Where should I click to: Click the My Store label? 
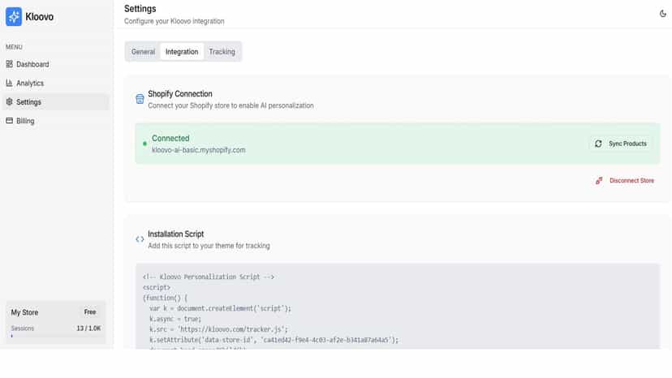pos(24,312)
